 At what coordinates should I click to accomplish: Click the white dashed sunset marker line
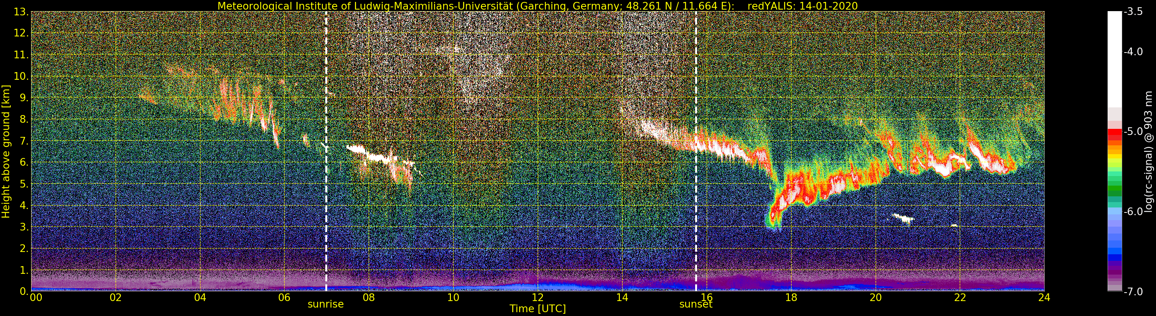click(696, 151)
